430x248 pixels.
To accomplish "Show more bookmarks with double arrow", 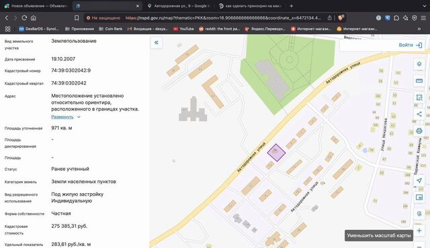I will click(419, 29).
